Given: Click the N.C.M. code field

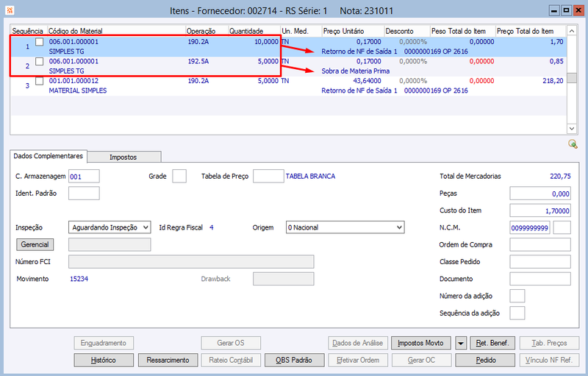Looking at the screenshot, I should click(530, 228).
